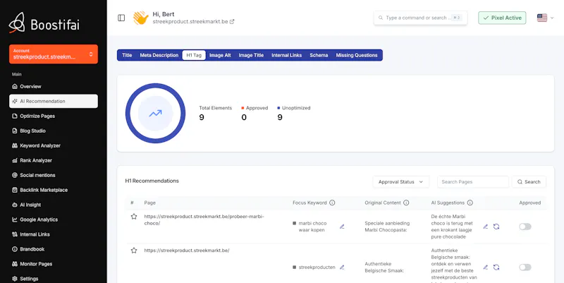Image resolution: width=564 pixels, height=283 pixels.
Task: Click Original Content 'Speciale aanbieding Marbi Chocopasta:'
Action: [387, 227]
